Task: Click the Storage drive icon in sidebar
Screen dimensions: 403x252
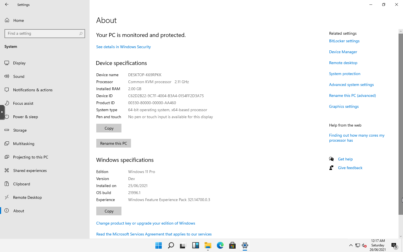Action: click(x=7, y=130)
